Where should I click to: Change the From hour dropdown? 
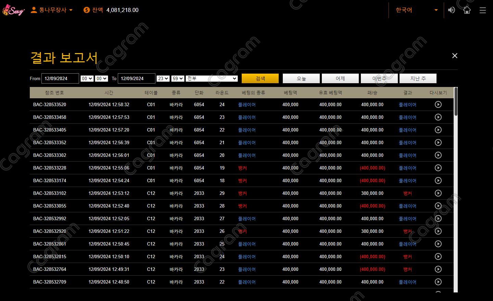coord(87,78)
